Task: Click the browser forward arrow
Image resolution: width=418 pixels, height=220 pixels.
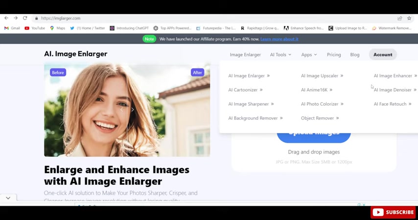Action: [16, 18]
